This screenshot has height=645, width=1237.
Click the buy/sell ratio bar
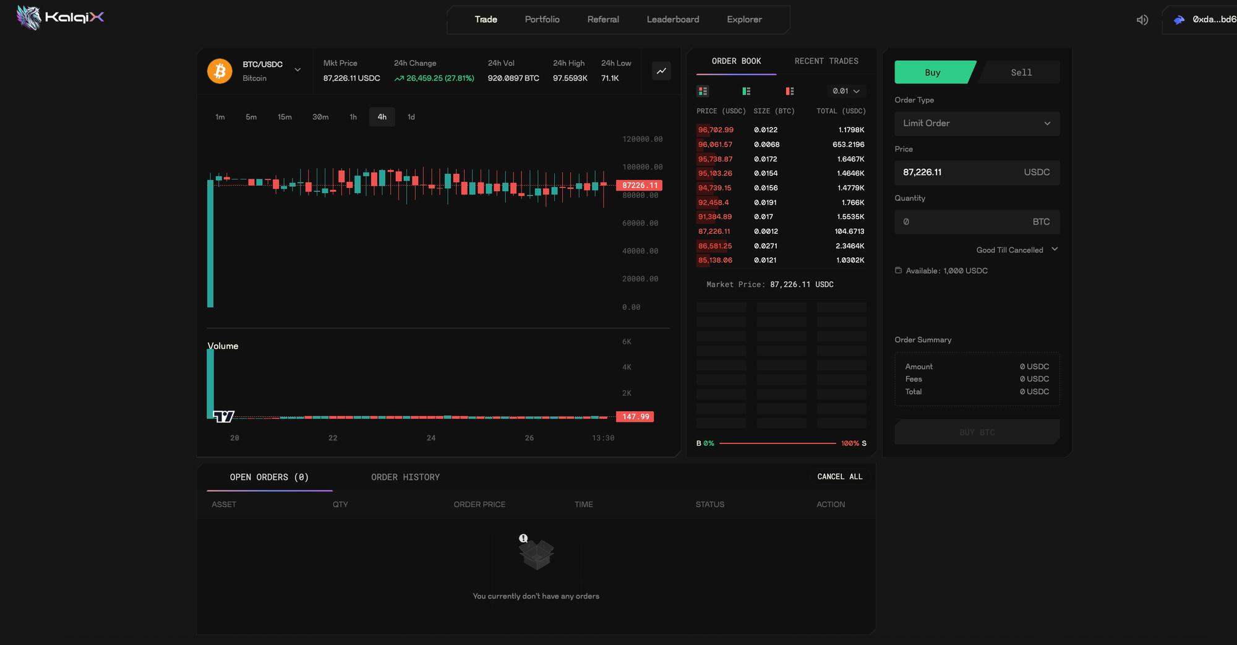(777, 443)
